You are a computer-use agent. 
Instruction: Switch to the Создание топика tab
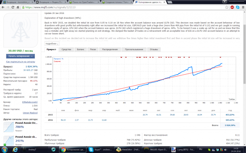click(x=117, y=2)
